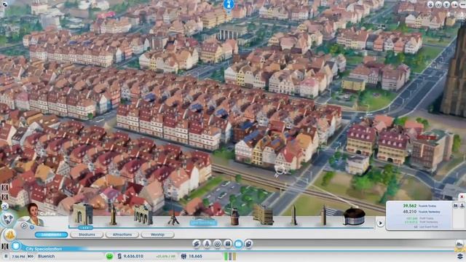Click the blue info marker above the city

point(229,5)
